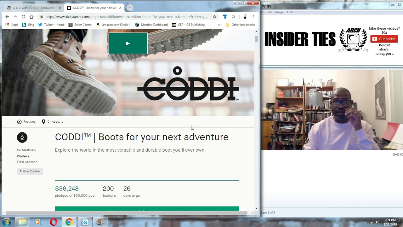
Task: Open the network signal tray icon
Action: pos(372,222)
